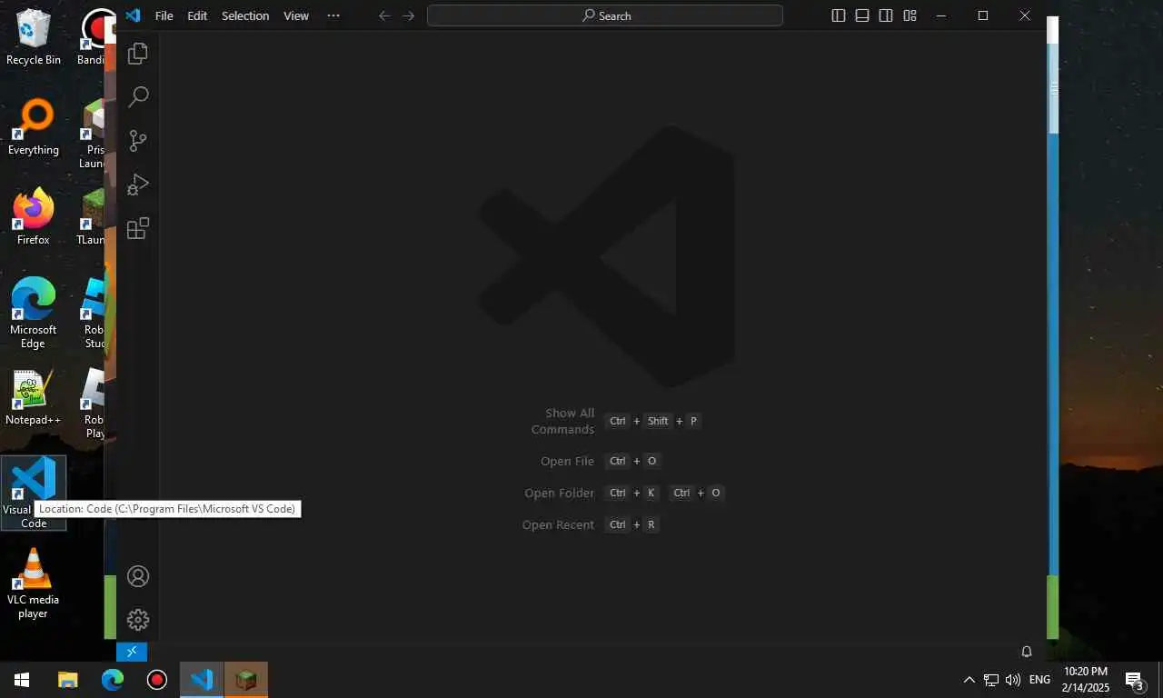Click the red record app in taskbar
The height and width of the screenshot is (698, 1163).
pyautogui.click(x=157, y=679)
